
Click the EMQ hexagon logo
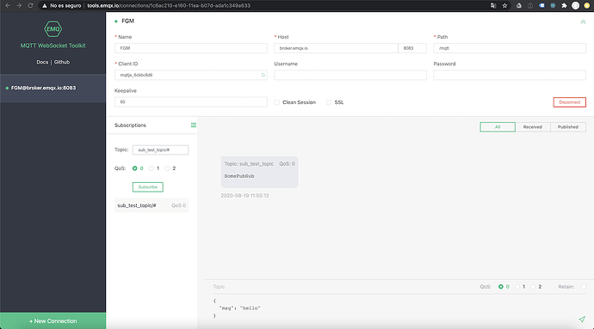[53, 28]
